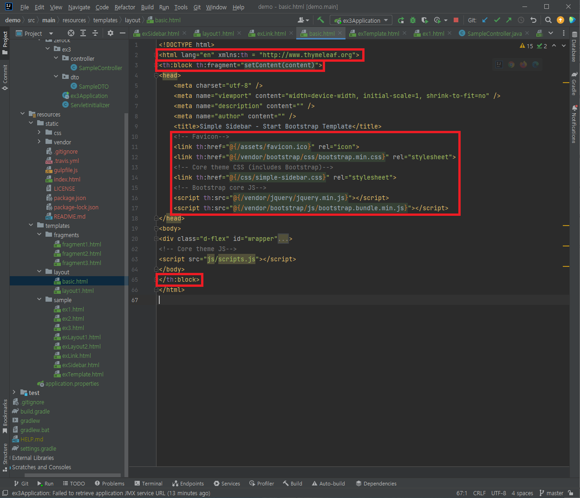Screen dimensions: 580x498
Task: Open the Refactor menu
Action: 125,7
